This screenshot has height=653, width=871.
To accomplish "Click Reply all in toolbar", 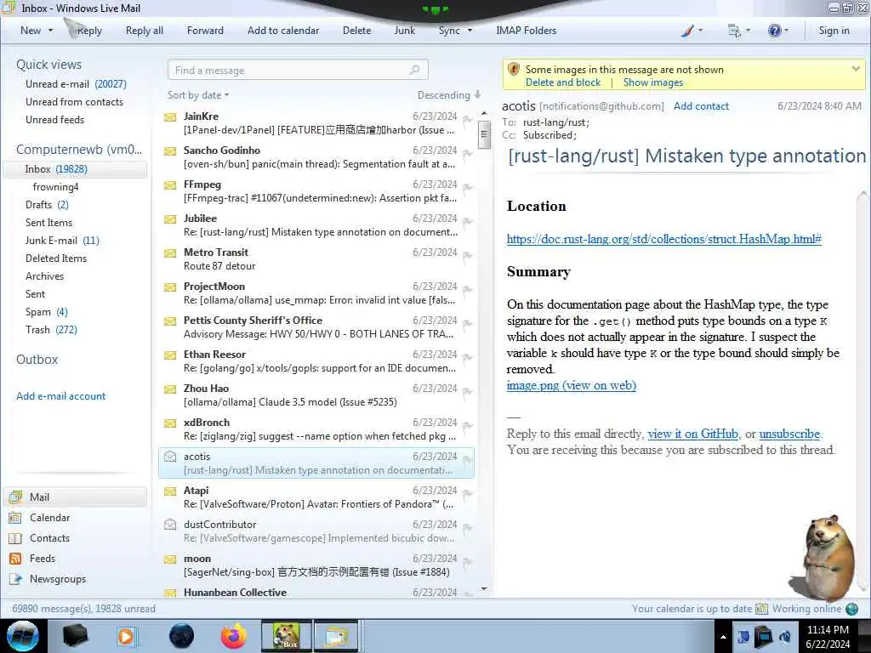I will [x=145, y=31].
